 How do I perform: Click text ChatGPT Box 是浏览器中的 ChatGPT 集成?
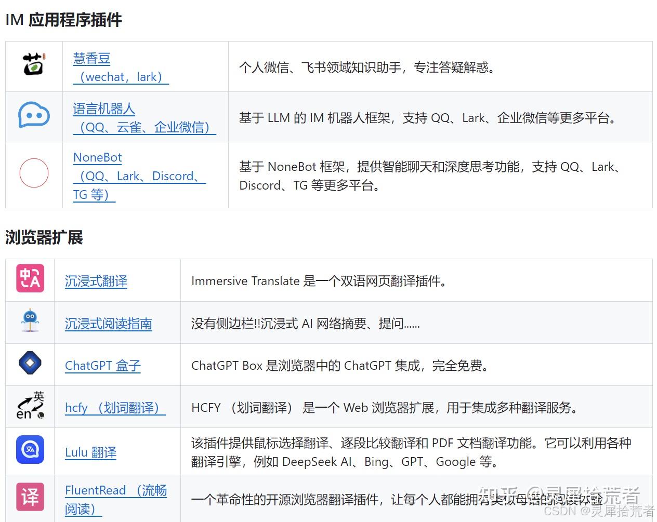coord(340,366)
